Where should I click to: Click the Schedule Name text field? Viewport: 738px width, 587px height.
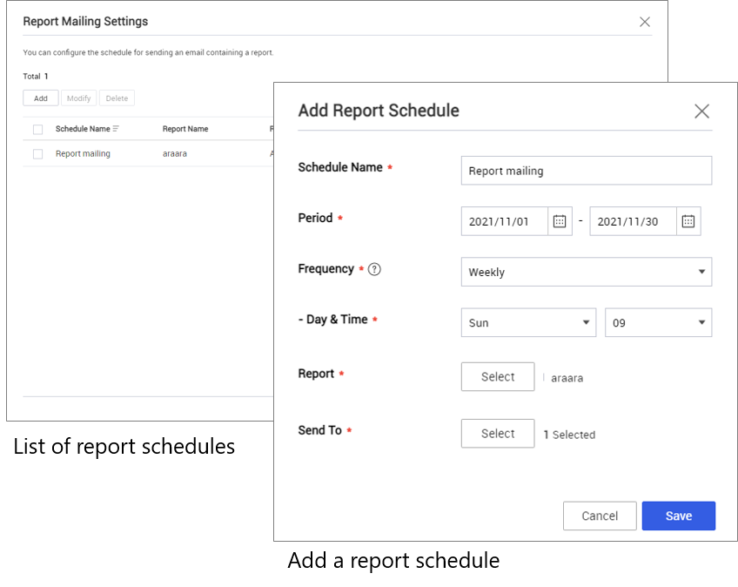586,170
